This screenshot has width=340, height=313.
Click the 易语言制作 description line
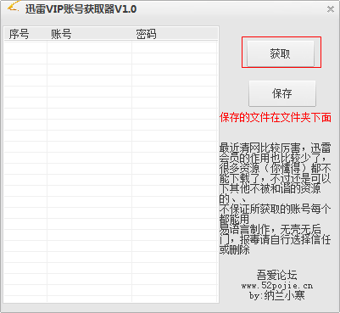click(x=270, y=229)
